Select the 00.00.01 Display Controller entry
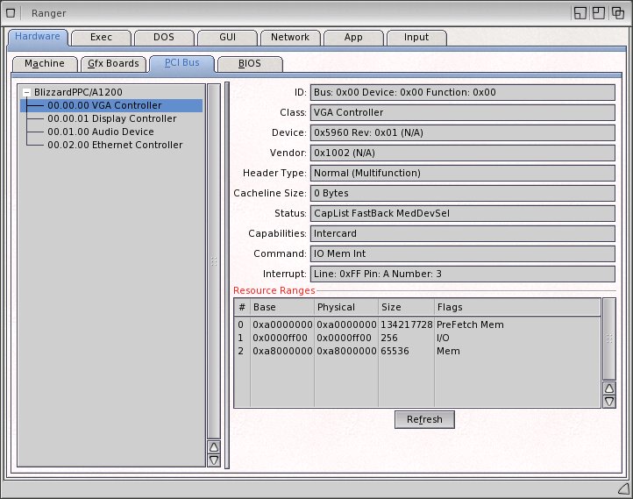Viewport: 633px width, 499px height. point(111,118)
